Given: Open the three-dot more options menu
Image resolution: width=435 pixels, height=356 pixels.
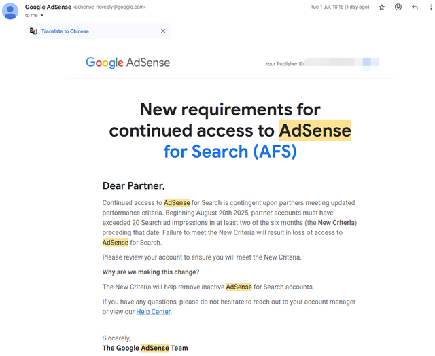Looking at the screenshot, I should [431, 7].
